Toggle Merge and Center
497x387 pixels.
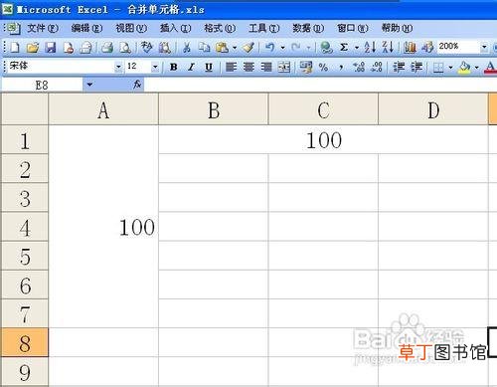coord(284,67)
